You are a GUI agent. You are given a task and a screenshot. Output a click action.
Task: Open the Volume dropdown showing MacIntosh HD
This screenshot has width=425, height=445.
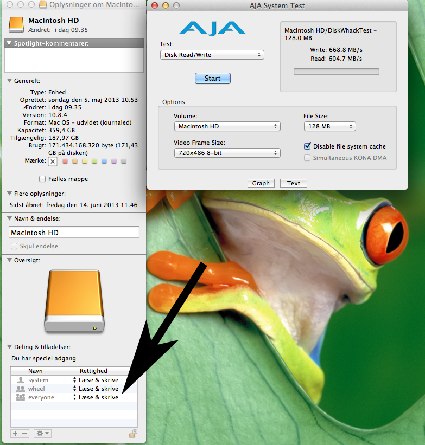point(227,126)
